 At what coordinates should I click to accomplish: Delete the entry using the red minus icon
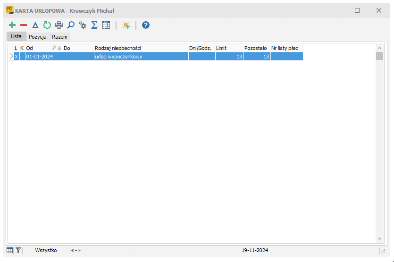(24, 25)
